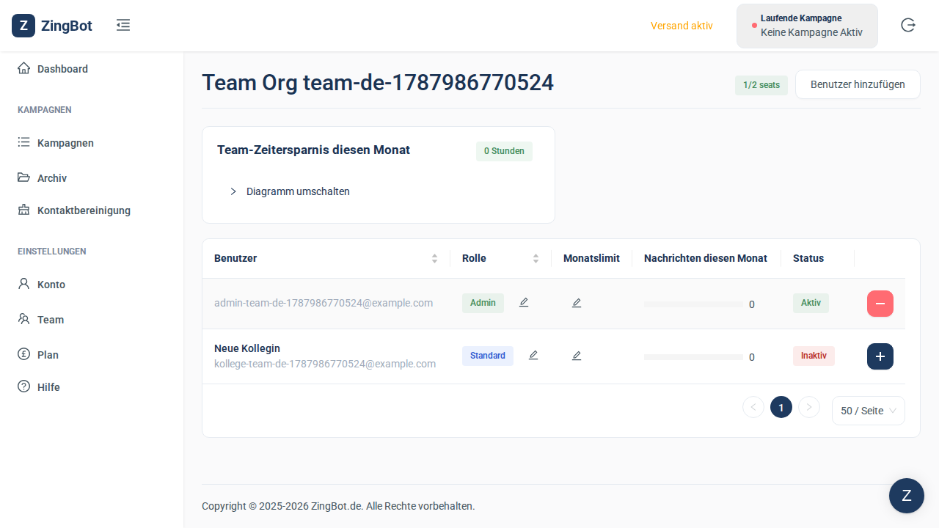Click the admin user's message progress bar
The image size is (939, 528).
pyautogui.click(x=693, y=304)
